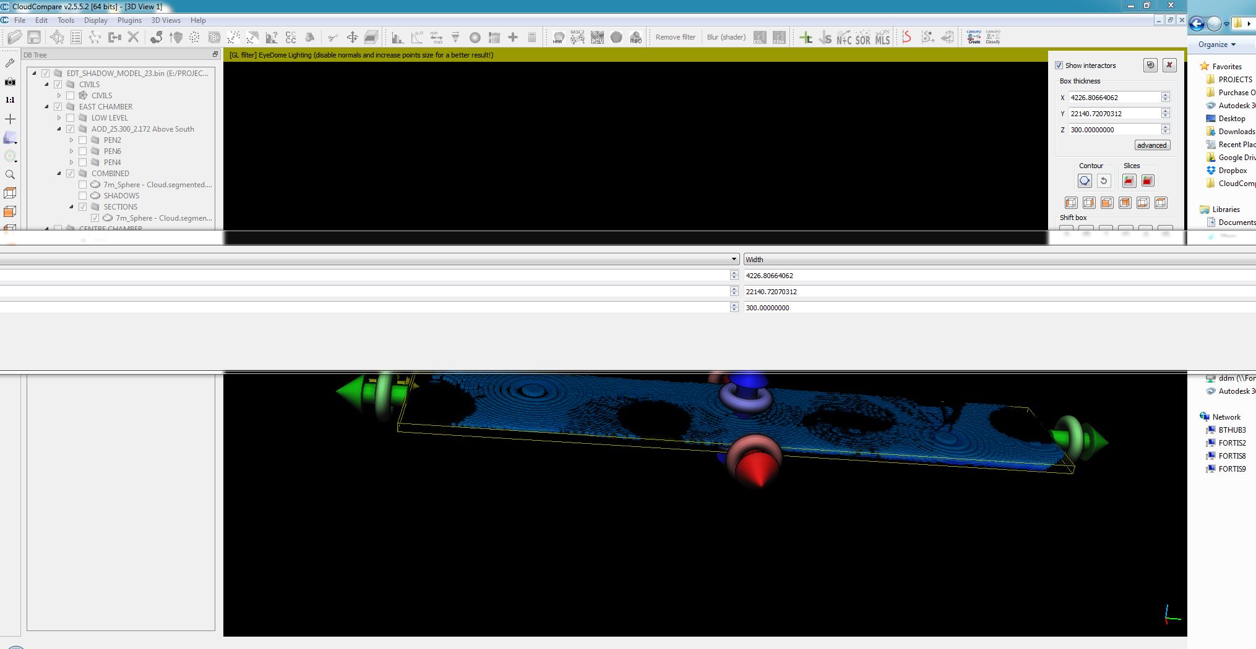This screenshot has width=1256, height=649.
Task: Toggle the PEN2 folder checkbox
Action: pos(83,140)
